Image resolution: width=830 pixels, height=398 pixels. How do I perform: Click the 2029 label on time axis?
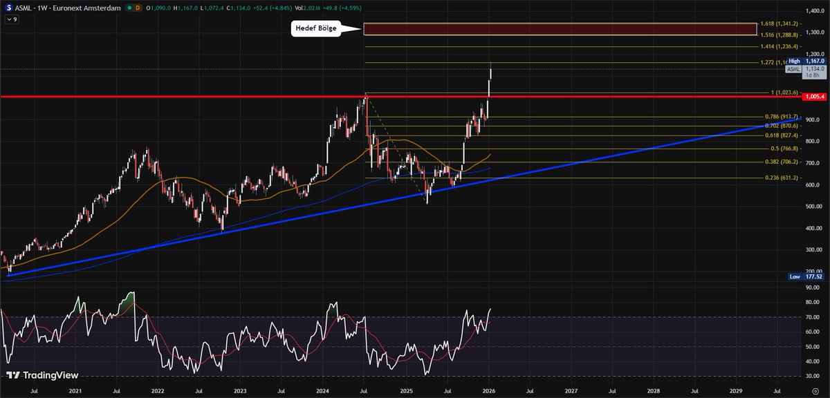(737, 390)
